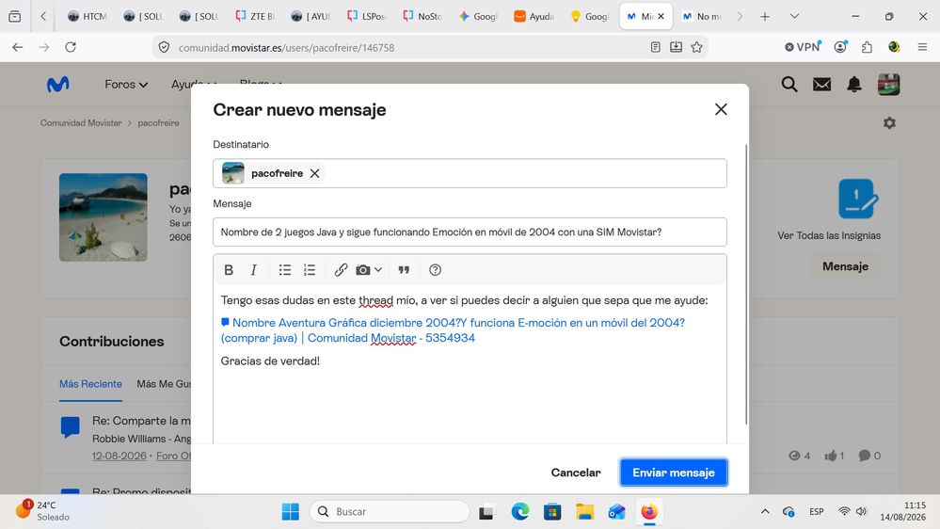The width and height of the screenshot is (940, 529).
Task: Click Cancelar button
Action: 576,473
